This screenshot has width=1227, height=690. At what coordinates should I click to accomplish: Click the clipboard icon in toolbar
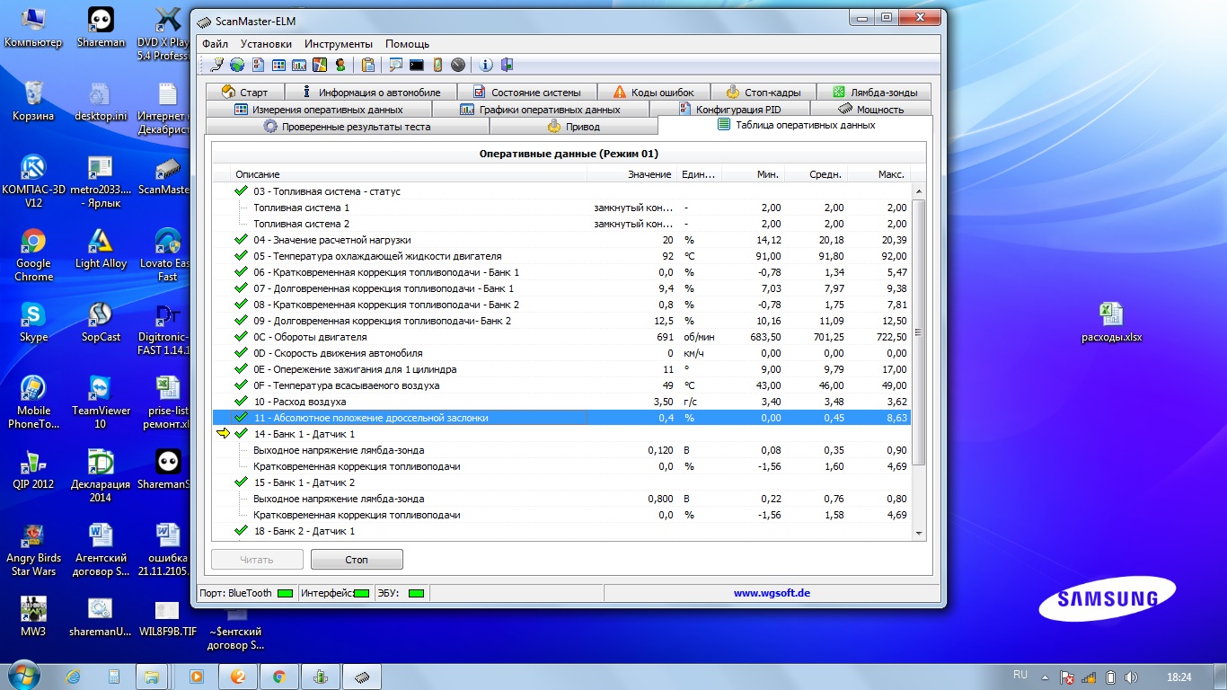point(367,65)
